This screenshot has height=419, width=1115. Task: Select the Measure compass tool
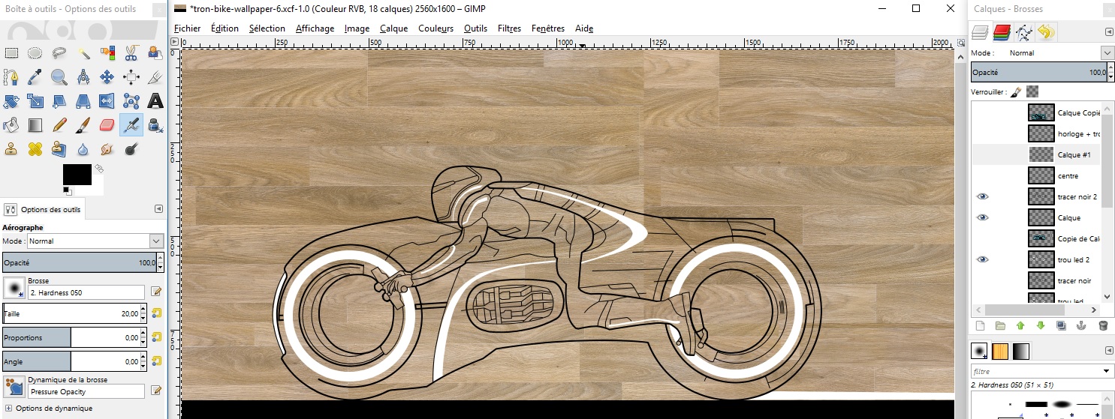[83, 77]
